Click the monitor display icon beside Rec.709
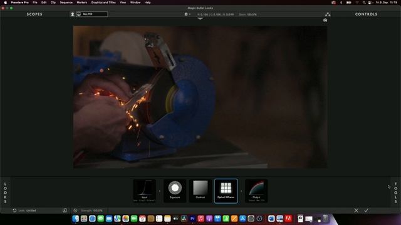401x225 pixels. tap(78, 14)
